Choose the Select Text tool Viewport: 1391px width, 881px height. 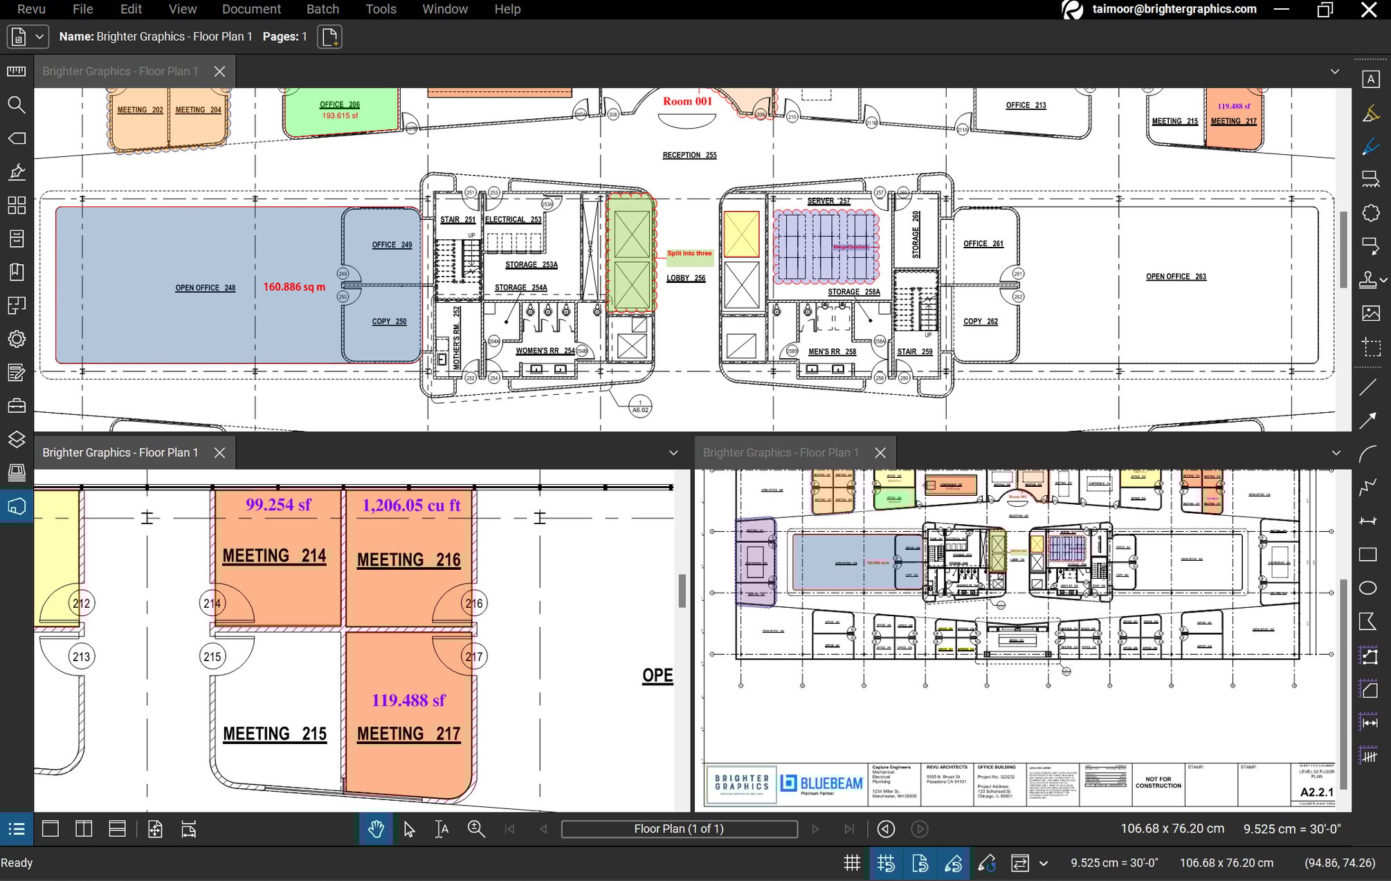click(x=442, y=829)
